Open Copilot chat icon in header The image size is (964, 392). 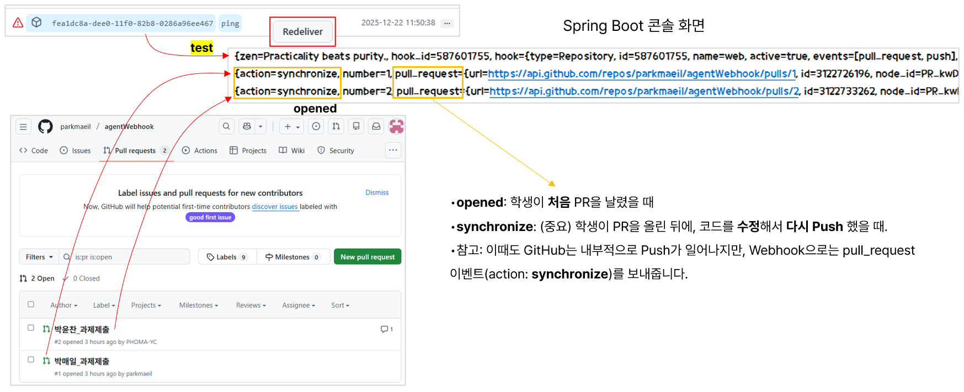[247, 127]
